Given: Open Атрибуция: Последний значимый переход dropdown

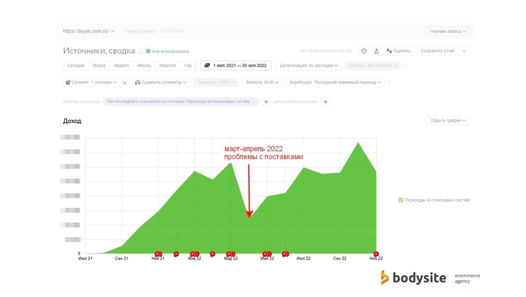Looking at the screenshot, I should 335,82.
